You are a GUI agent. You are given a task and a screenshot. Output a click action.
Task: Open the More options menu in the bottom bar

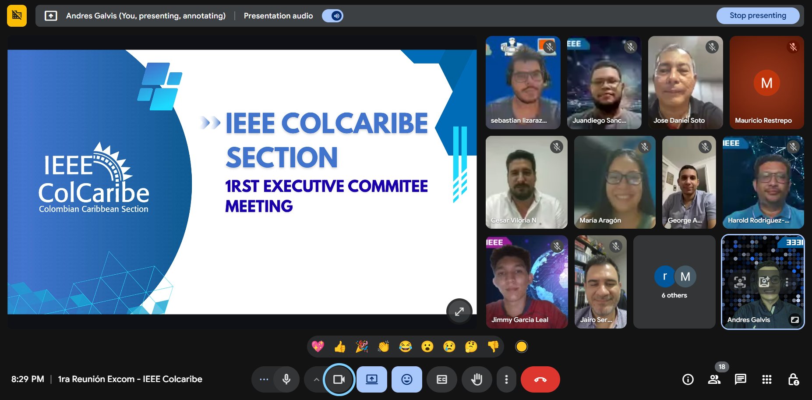pos(506,379)
